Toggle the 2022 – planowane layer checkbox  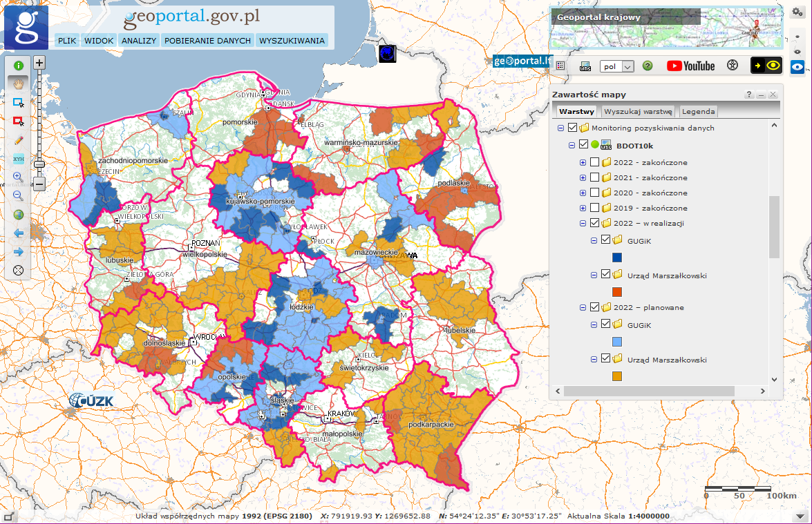pos(594,307)
